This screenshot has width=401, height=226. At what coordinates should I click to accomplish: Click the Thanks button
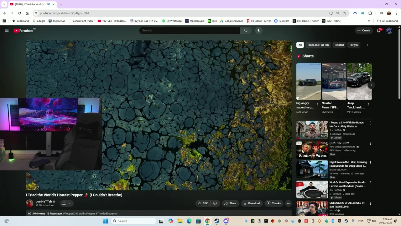click(274, 203)
